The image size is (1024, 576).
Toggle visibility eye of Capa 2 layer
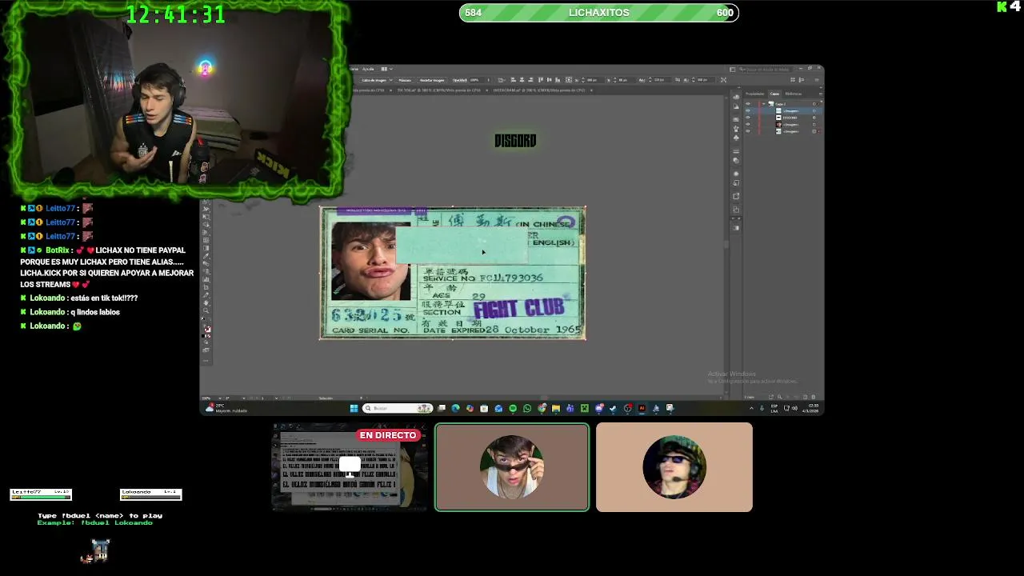click(x=747, y=104)
